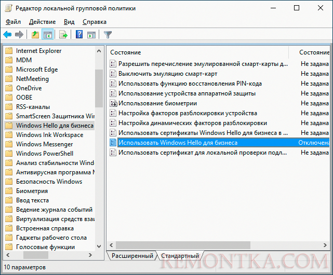Image resolution: width=333 pixels, height=275 pixels.
Task: Select NetMeeting folder in tree
Action: tap(32, 79)
